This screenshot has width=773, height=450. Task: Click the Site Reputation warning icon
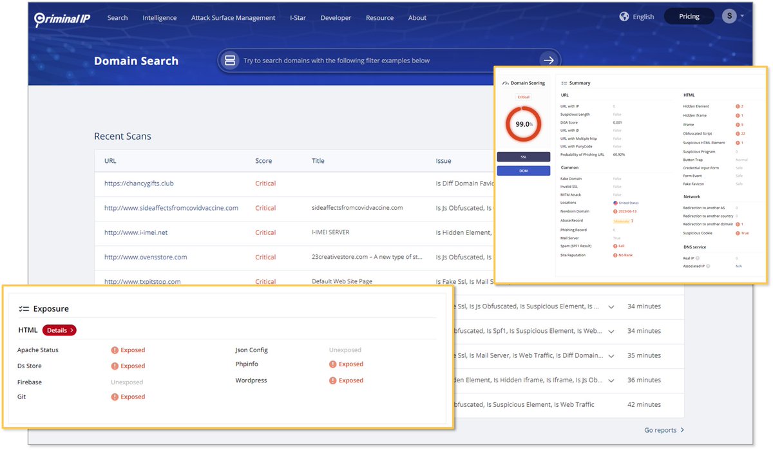pos(615,256)
